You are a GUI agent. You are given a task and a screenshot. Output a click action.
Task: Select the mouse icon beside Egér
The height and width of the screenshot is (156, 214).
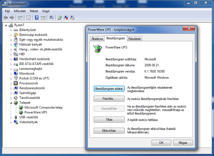(16, 40)
